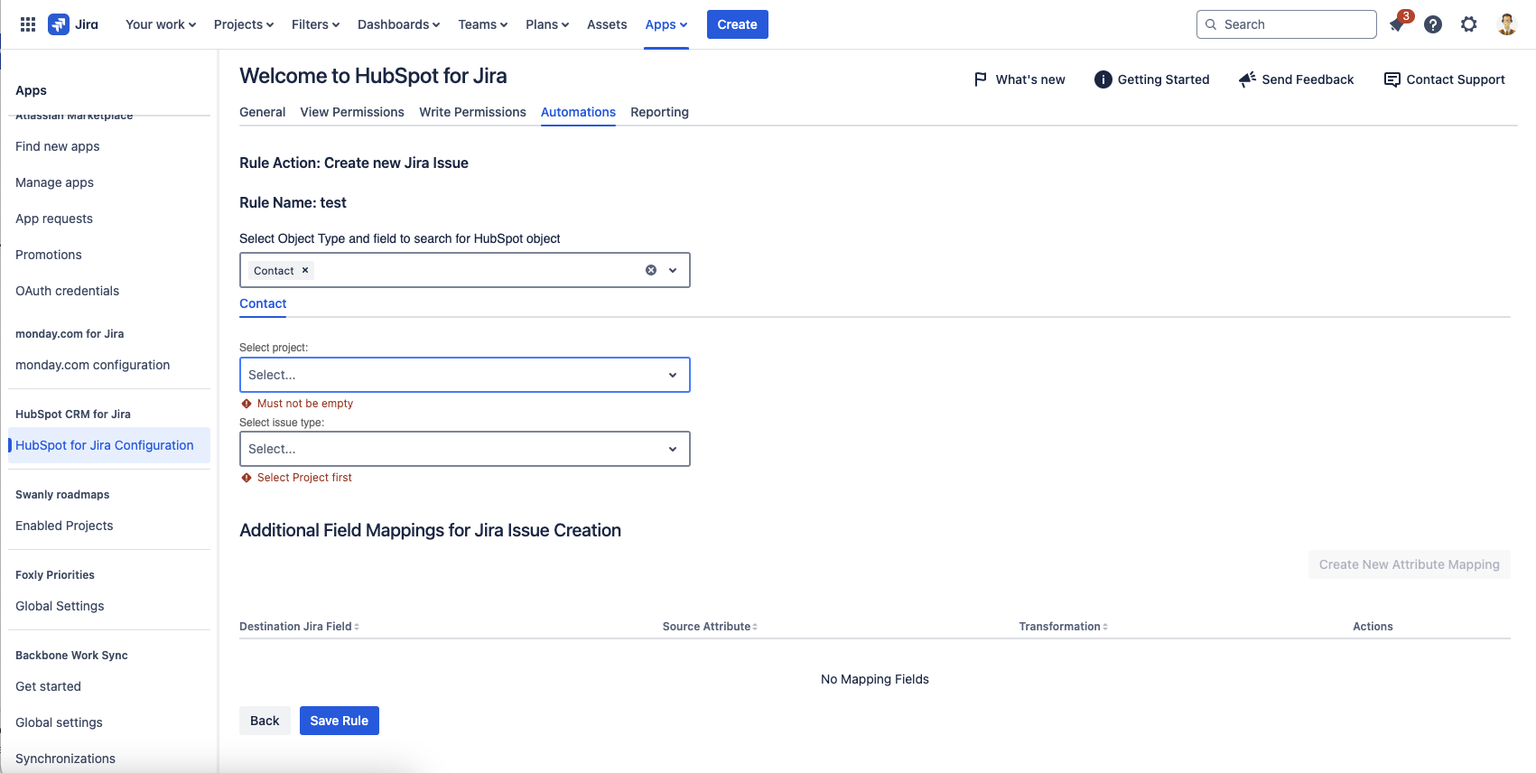1536x773 pixels.
Task: Open the Select project dropdown
Action: (x=464, y=375)
